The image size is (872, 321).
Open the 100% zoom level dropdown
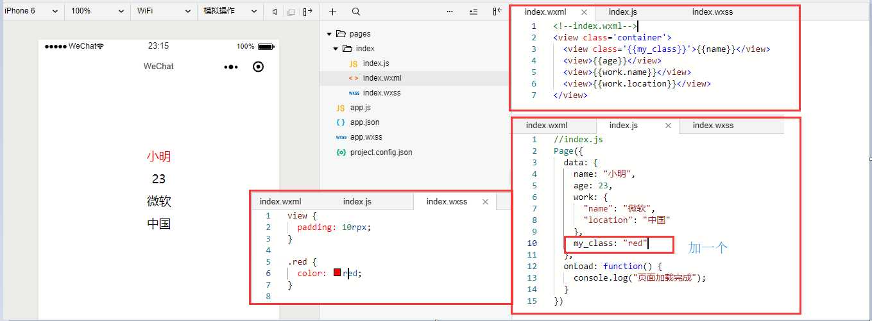[x=98, y=11]
